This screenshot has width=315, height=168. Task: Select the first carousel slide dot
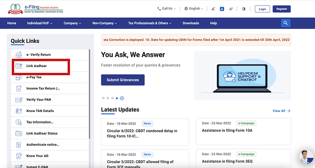(x=103, y=98)
